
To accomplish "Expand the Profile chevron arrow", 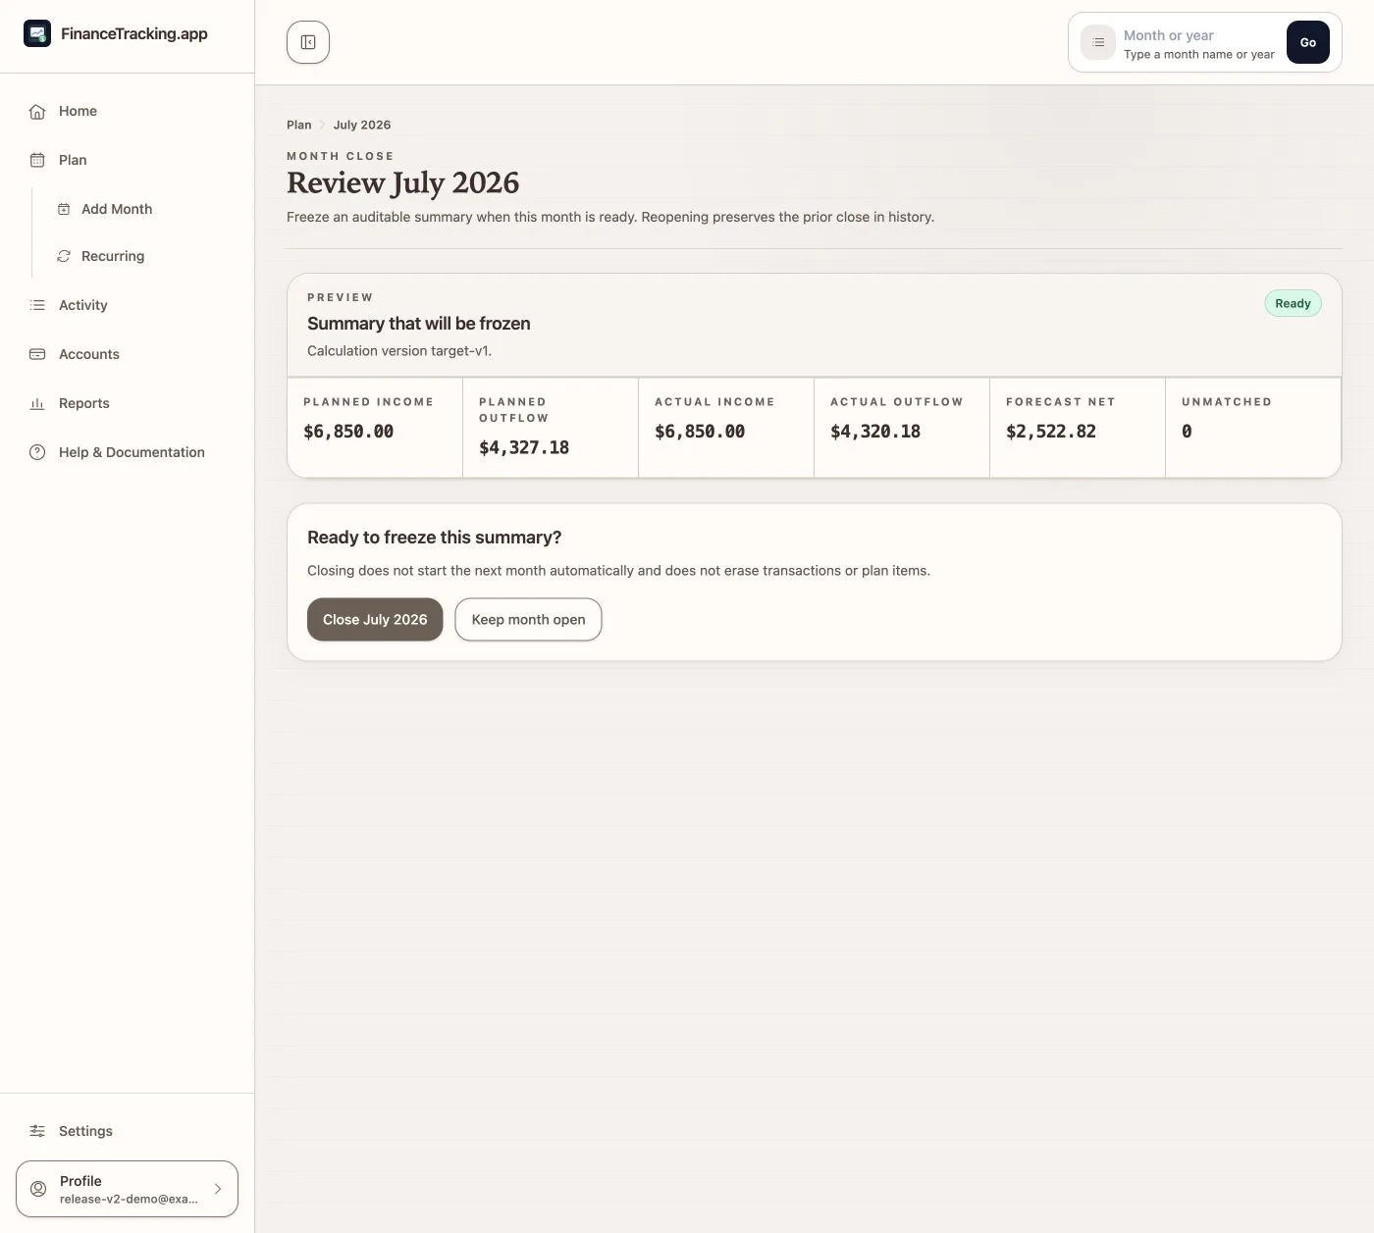I will pyautogui.click(x=218, y=1189).
